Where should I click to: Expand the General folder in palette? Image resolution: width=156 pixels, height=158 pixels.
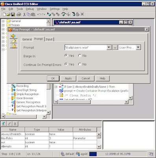[3, 21]
